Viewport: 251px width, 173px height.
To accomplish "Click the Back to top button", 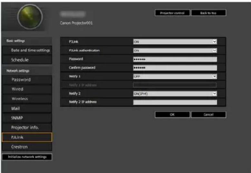I will [x=208, y=13].
